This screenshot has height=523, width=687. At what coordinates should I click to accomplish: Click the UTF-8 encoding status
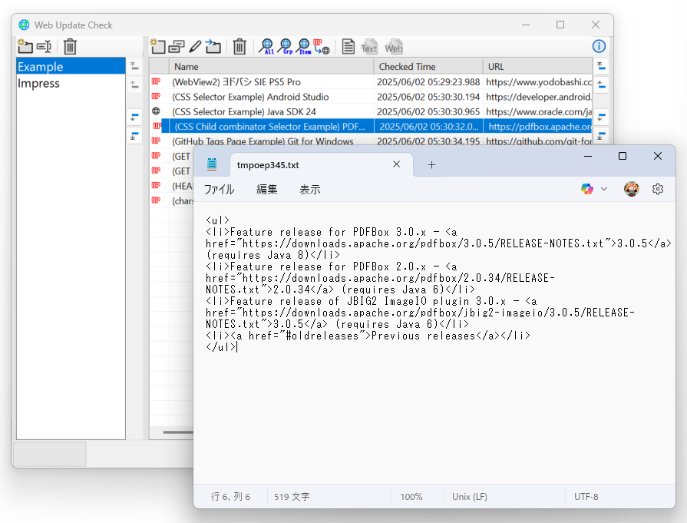(586, 497)
